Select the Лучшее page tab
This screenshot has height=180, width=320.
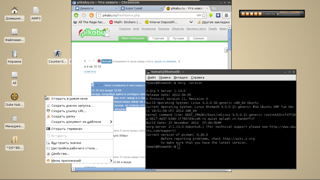pyautogui.click(x=178, y=38)
